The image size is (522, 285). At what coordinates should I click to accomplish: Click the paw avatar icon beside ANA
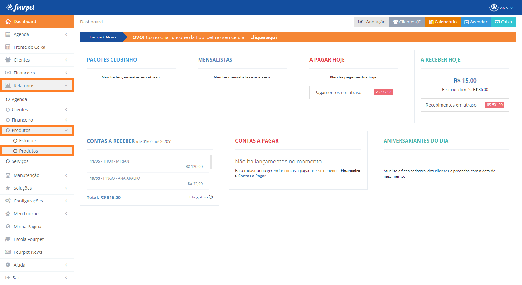[494, 7]
